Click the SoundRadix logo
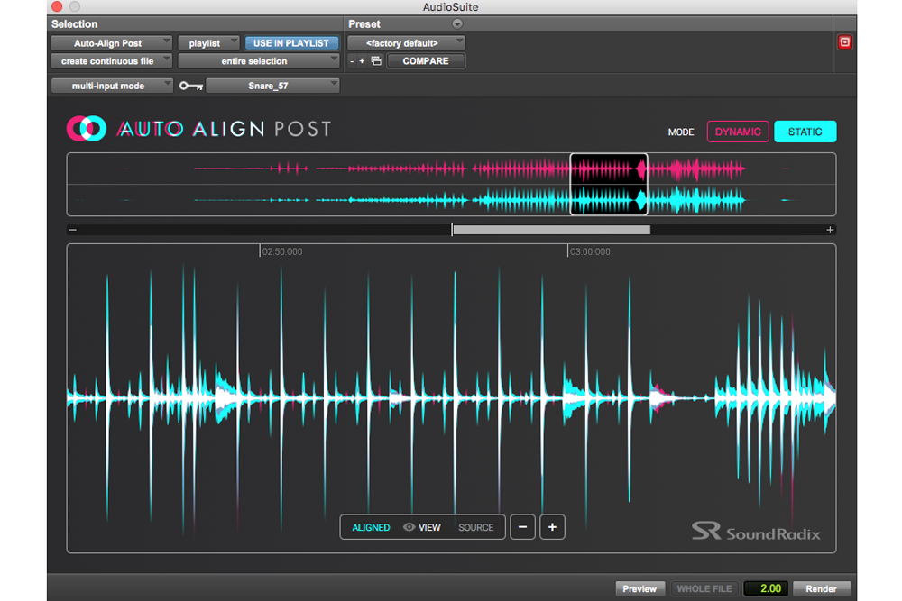Image resolution: width=902 pixels, height=601 pixels. click(756, 532)
